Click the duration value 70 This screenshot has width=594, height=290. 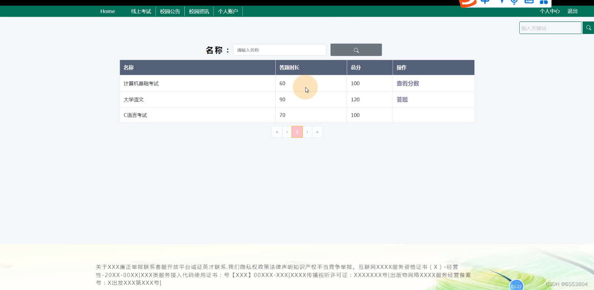283,115
